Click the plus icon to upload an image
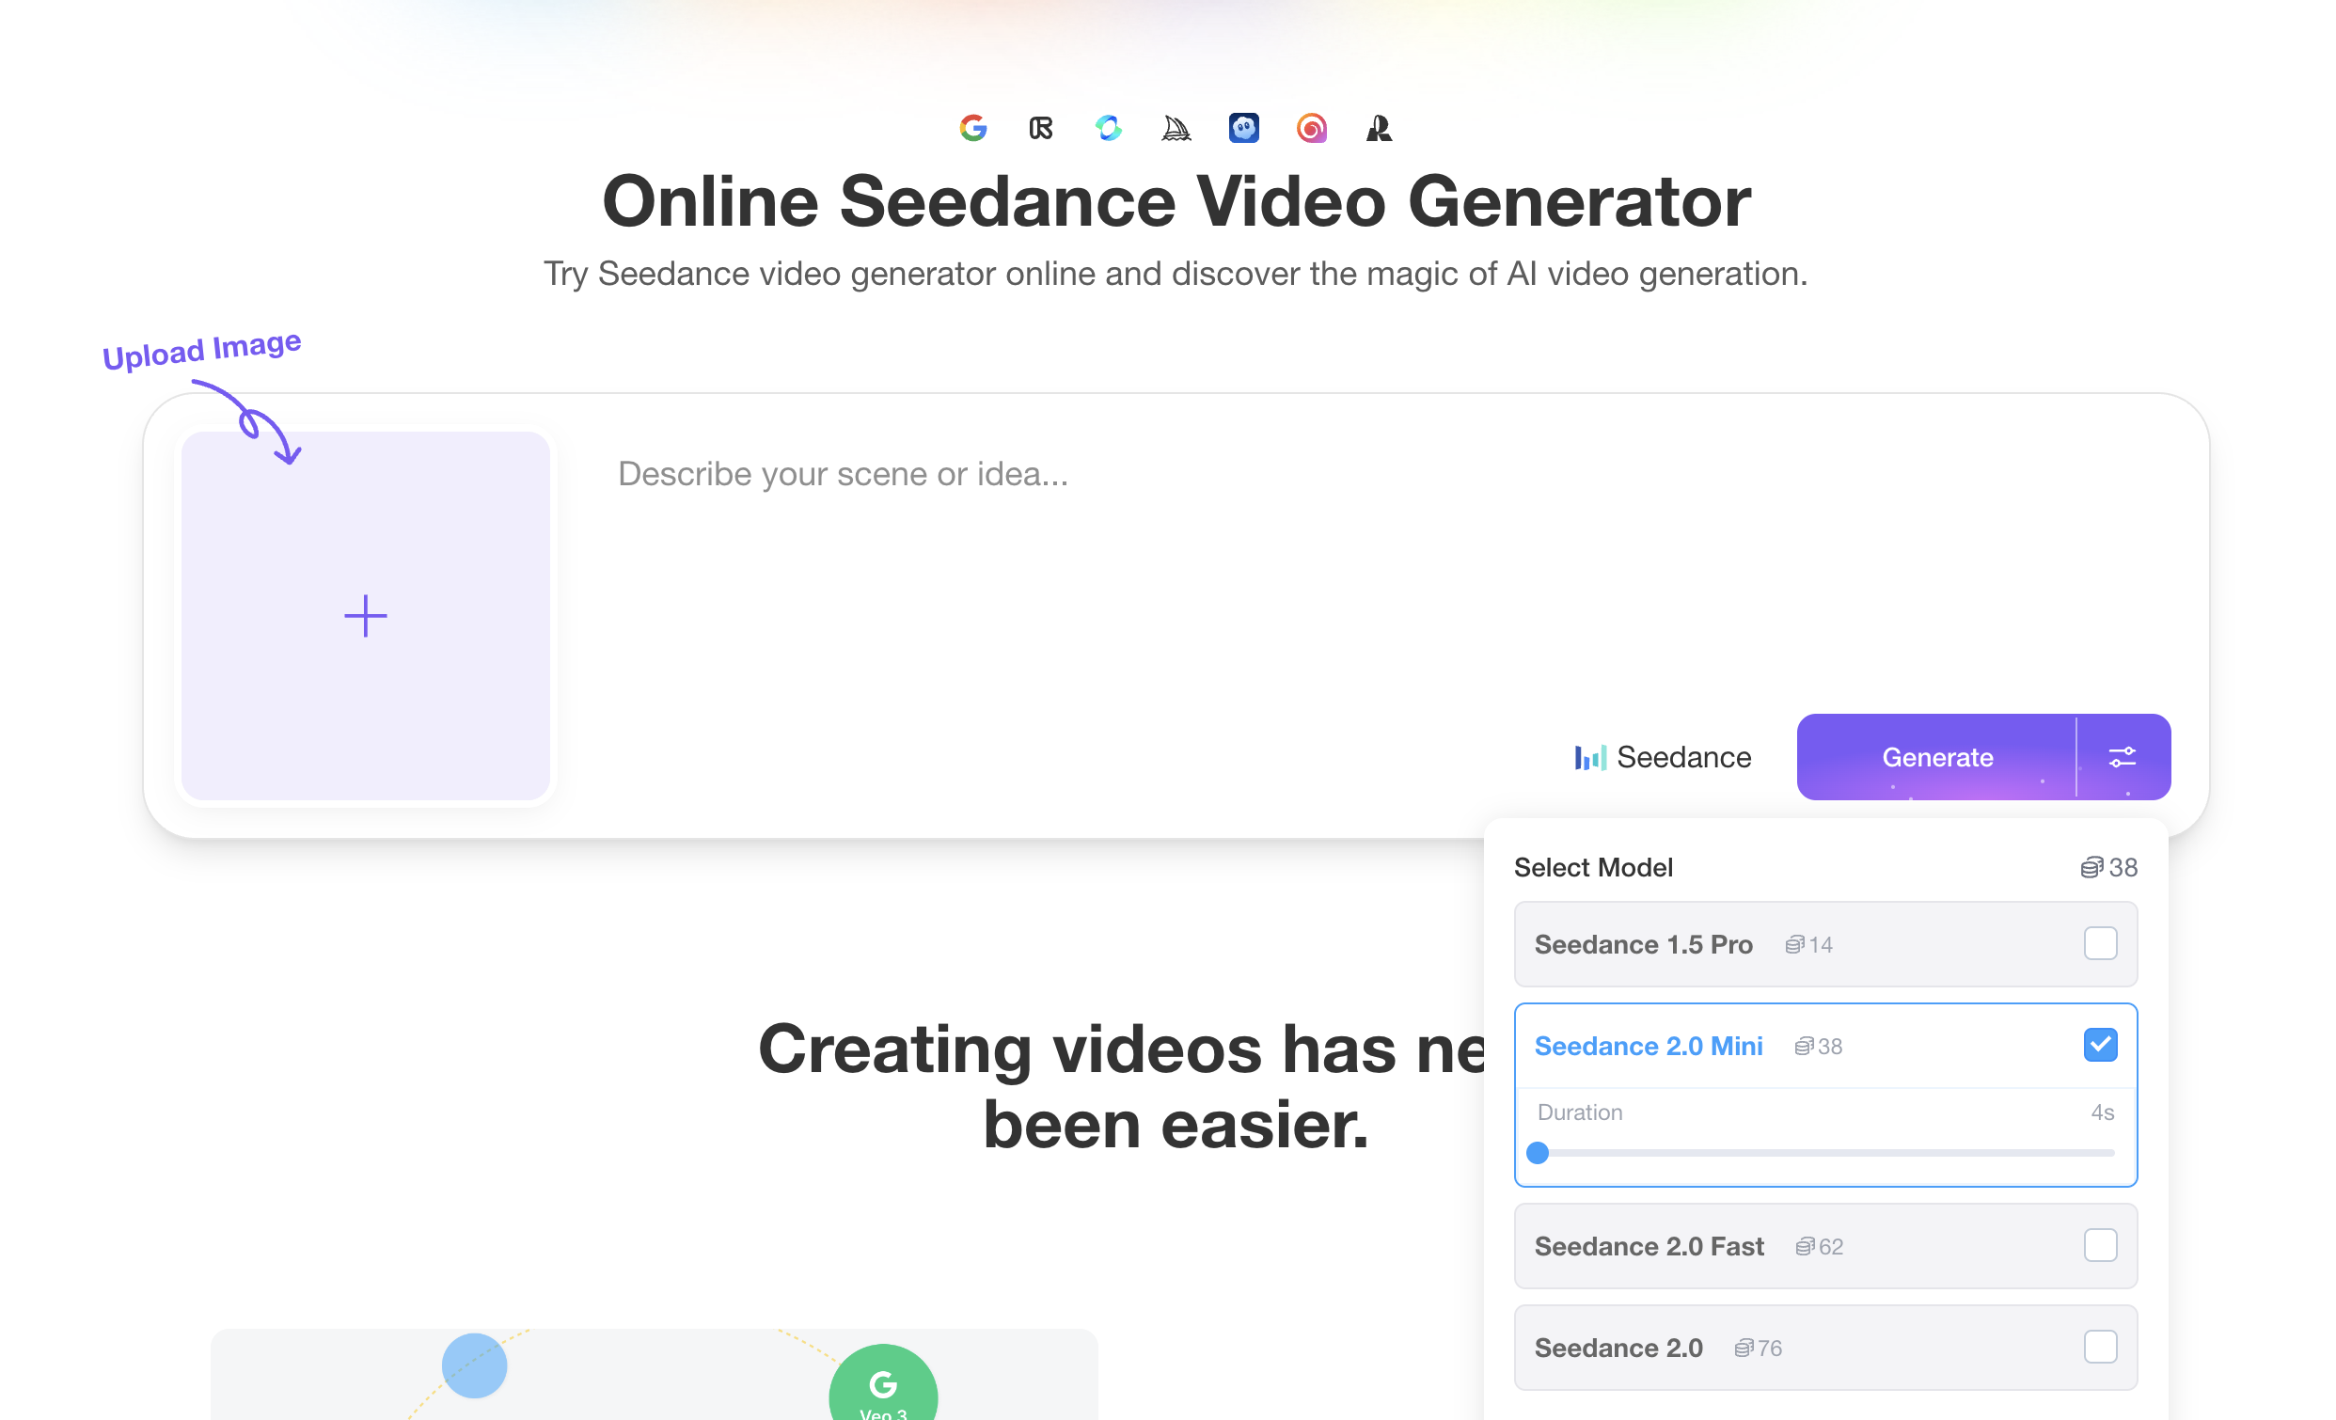 (x=366, y=616)
